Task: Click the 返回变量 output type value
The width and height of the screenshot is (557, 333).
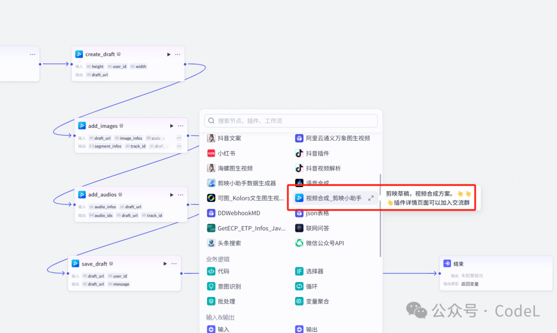Action: (470, 284)
